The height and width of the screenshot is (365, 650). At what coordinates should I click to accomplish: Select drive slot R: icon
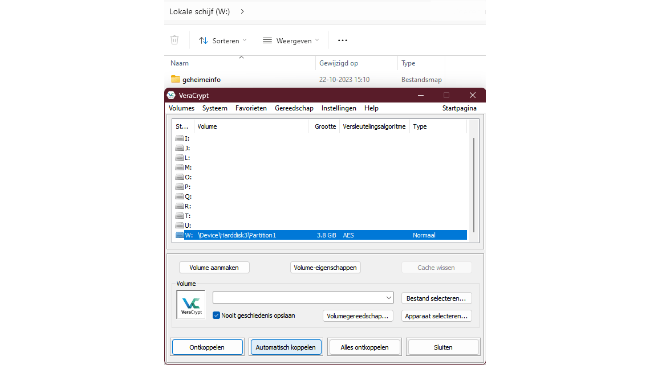180,206
